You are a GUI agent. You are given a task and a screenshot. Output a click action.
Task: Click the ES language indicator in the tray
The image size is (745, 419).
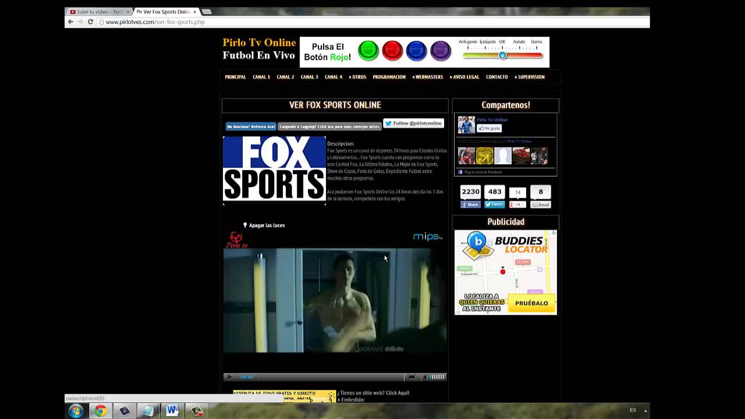(633, 410)
